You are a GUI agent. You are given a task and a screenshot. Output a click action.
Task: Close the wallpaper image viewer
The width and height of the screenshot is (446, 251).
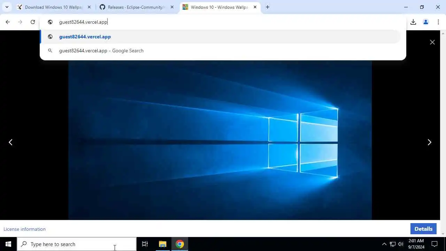[x=432, y=42]
